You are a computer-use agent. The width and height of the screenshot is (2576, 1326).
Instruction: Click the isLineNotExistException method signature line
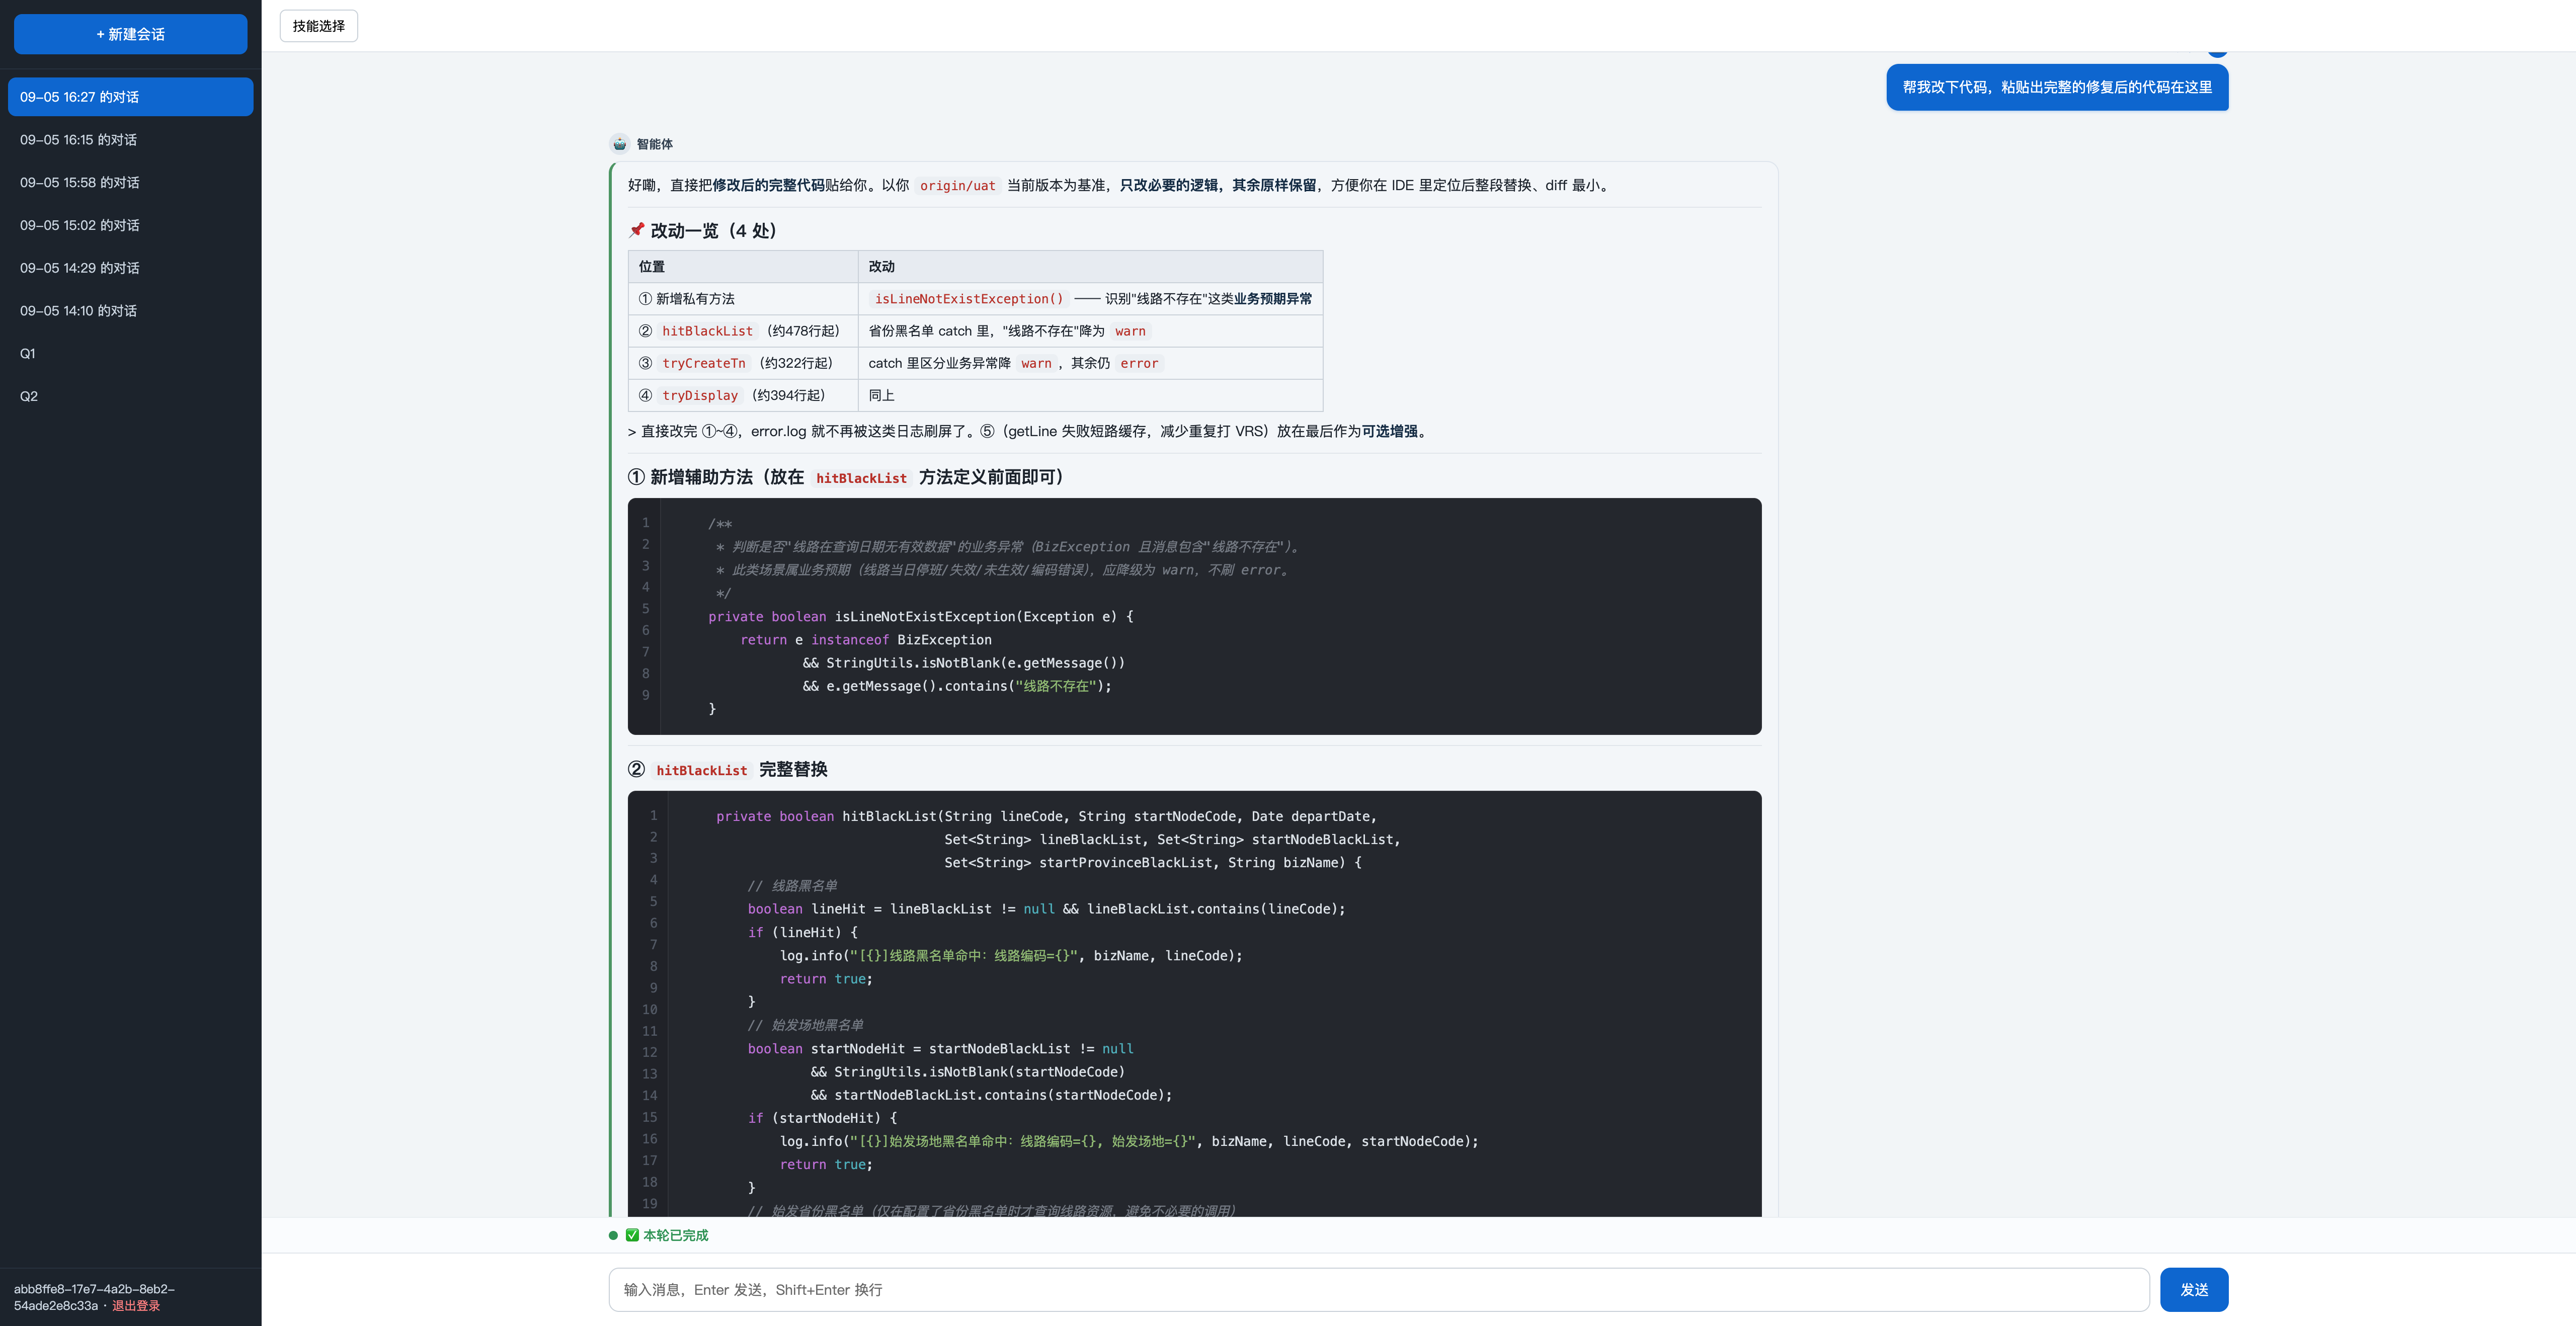(921, 617)
